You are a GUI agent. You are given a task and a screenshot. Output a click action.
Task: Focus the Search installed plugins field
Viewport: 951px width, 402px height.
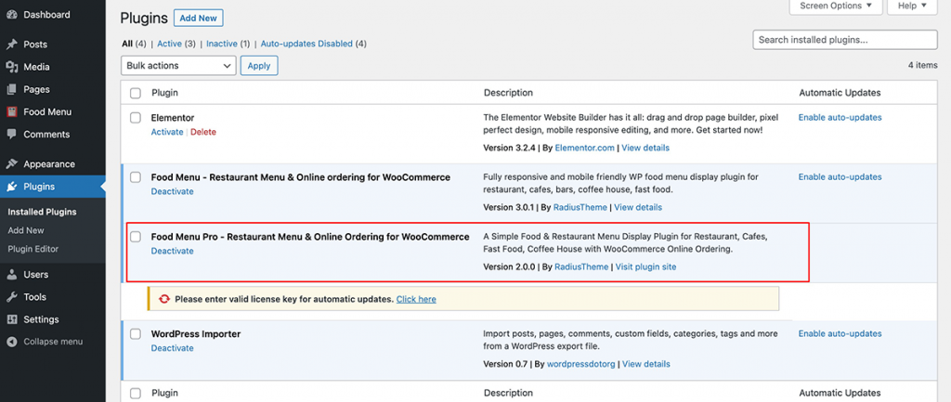tap(845, 40)
